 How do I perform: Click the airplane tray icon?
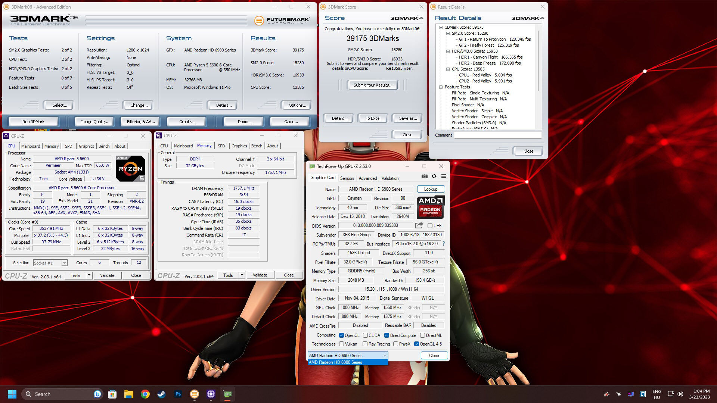(x=619, y=394)
